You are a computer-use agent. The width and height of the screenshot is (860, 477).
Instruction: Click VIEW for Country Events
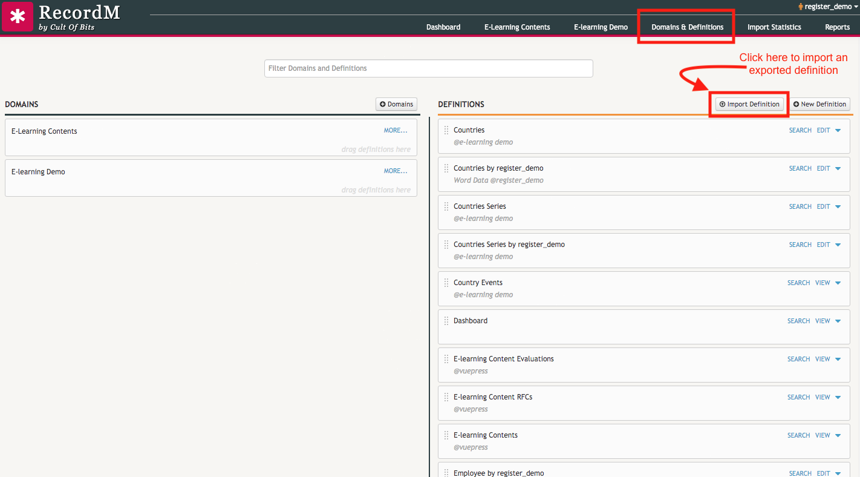(823, 283)
